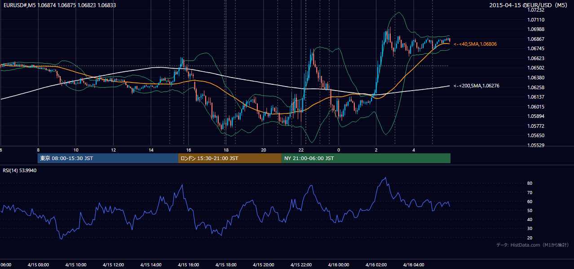
Task: Click hour tick 10 under the price chart
Action: 76,150
